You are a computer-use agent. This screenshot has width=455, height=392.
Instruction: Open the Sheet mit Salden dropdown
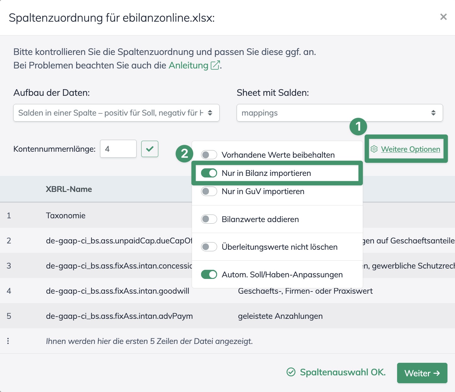tap(340, 113)
